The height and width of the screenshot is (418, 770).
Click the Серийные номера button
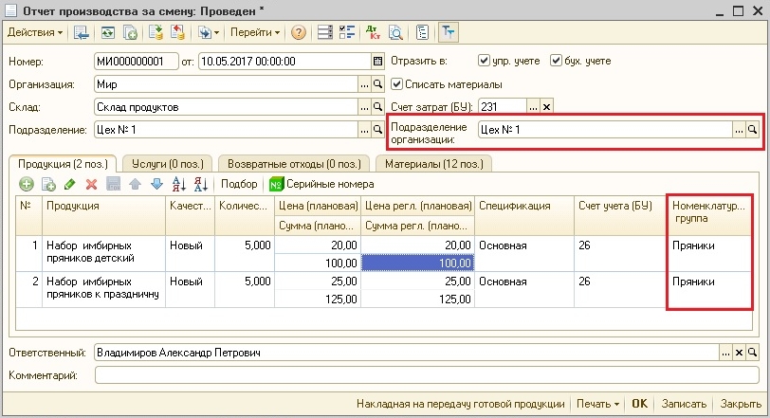point(321,184)
